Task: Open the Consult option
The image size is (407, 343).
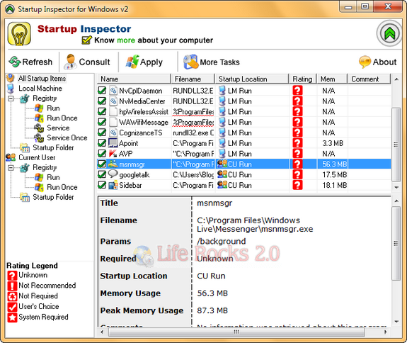Action: [88, 62]
